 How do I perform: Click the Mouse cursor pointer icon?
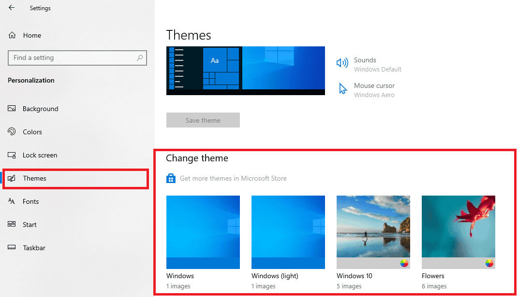coord(343,88)
